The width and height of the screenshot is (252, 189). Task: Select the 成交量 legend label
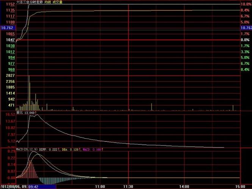click(57, 2)
